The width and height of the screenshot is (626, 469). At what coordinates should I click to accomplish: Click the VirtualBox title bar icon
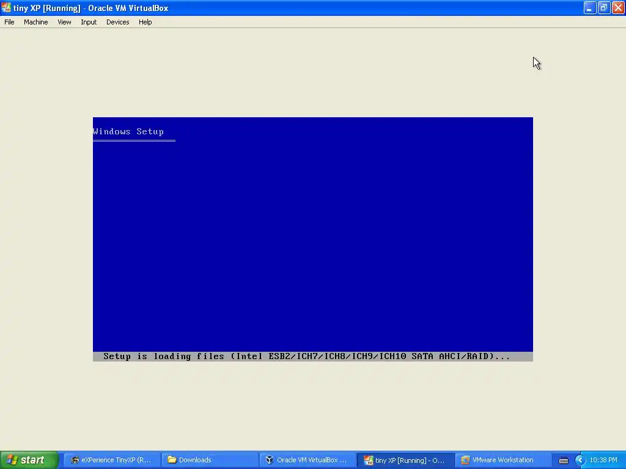coord(6,7)
